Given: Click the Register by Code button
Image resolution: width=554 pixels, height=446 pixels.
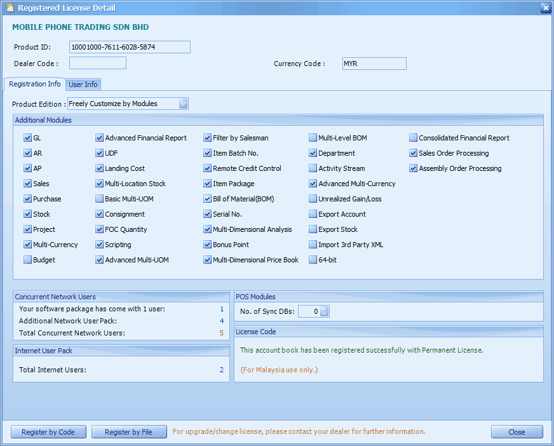Looking at the screenshot, I should (48, 432).
